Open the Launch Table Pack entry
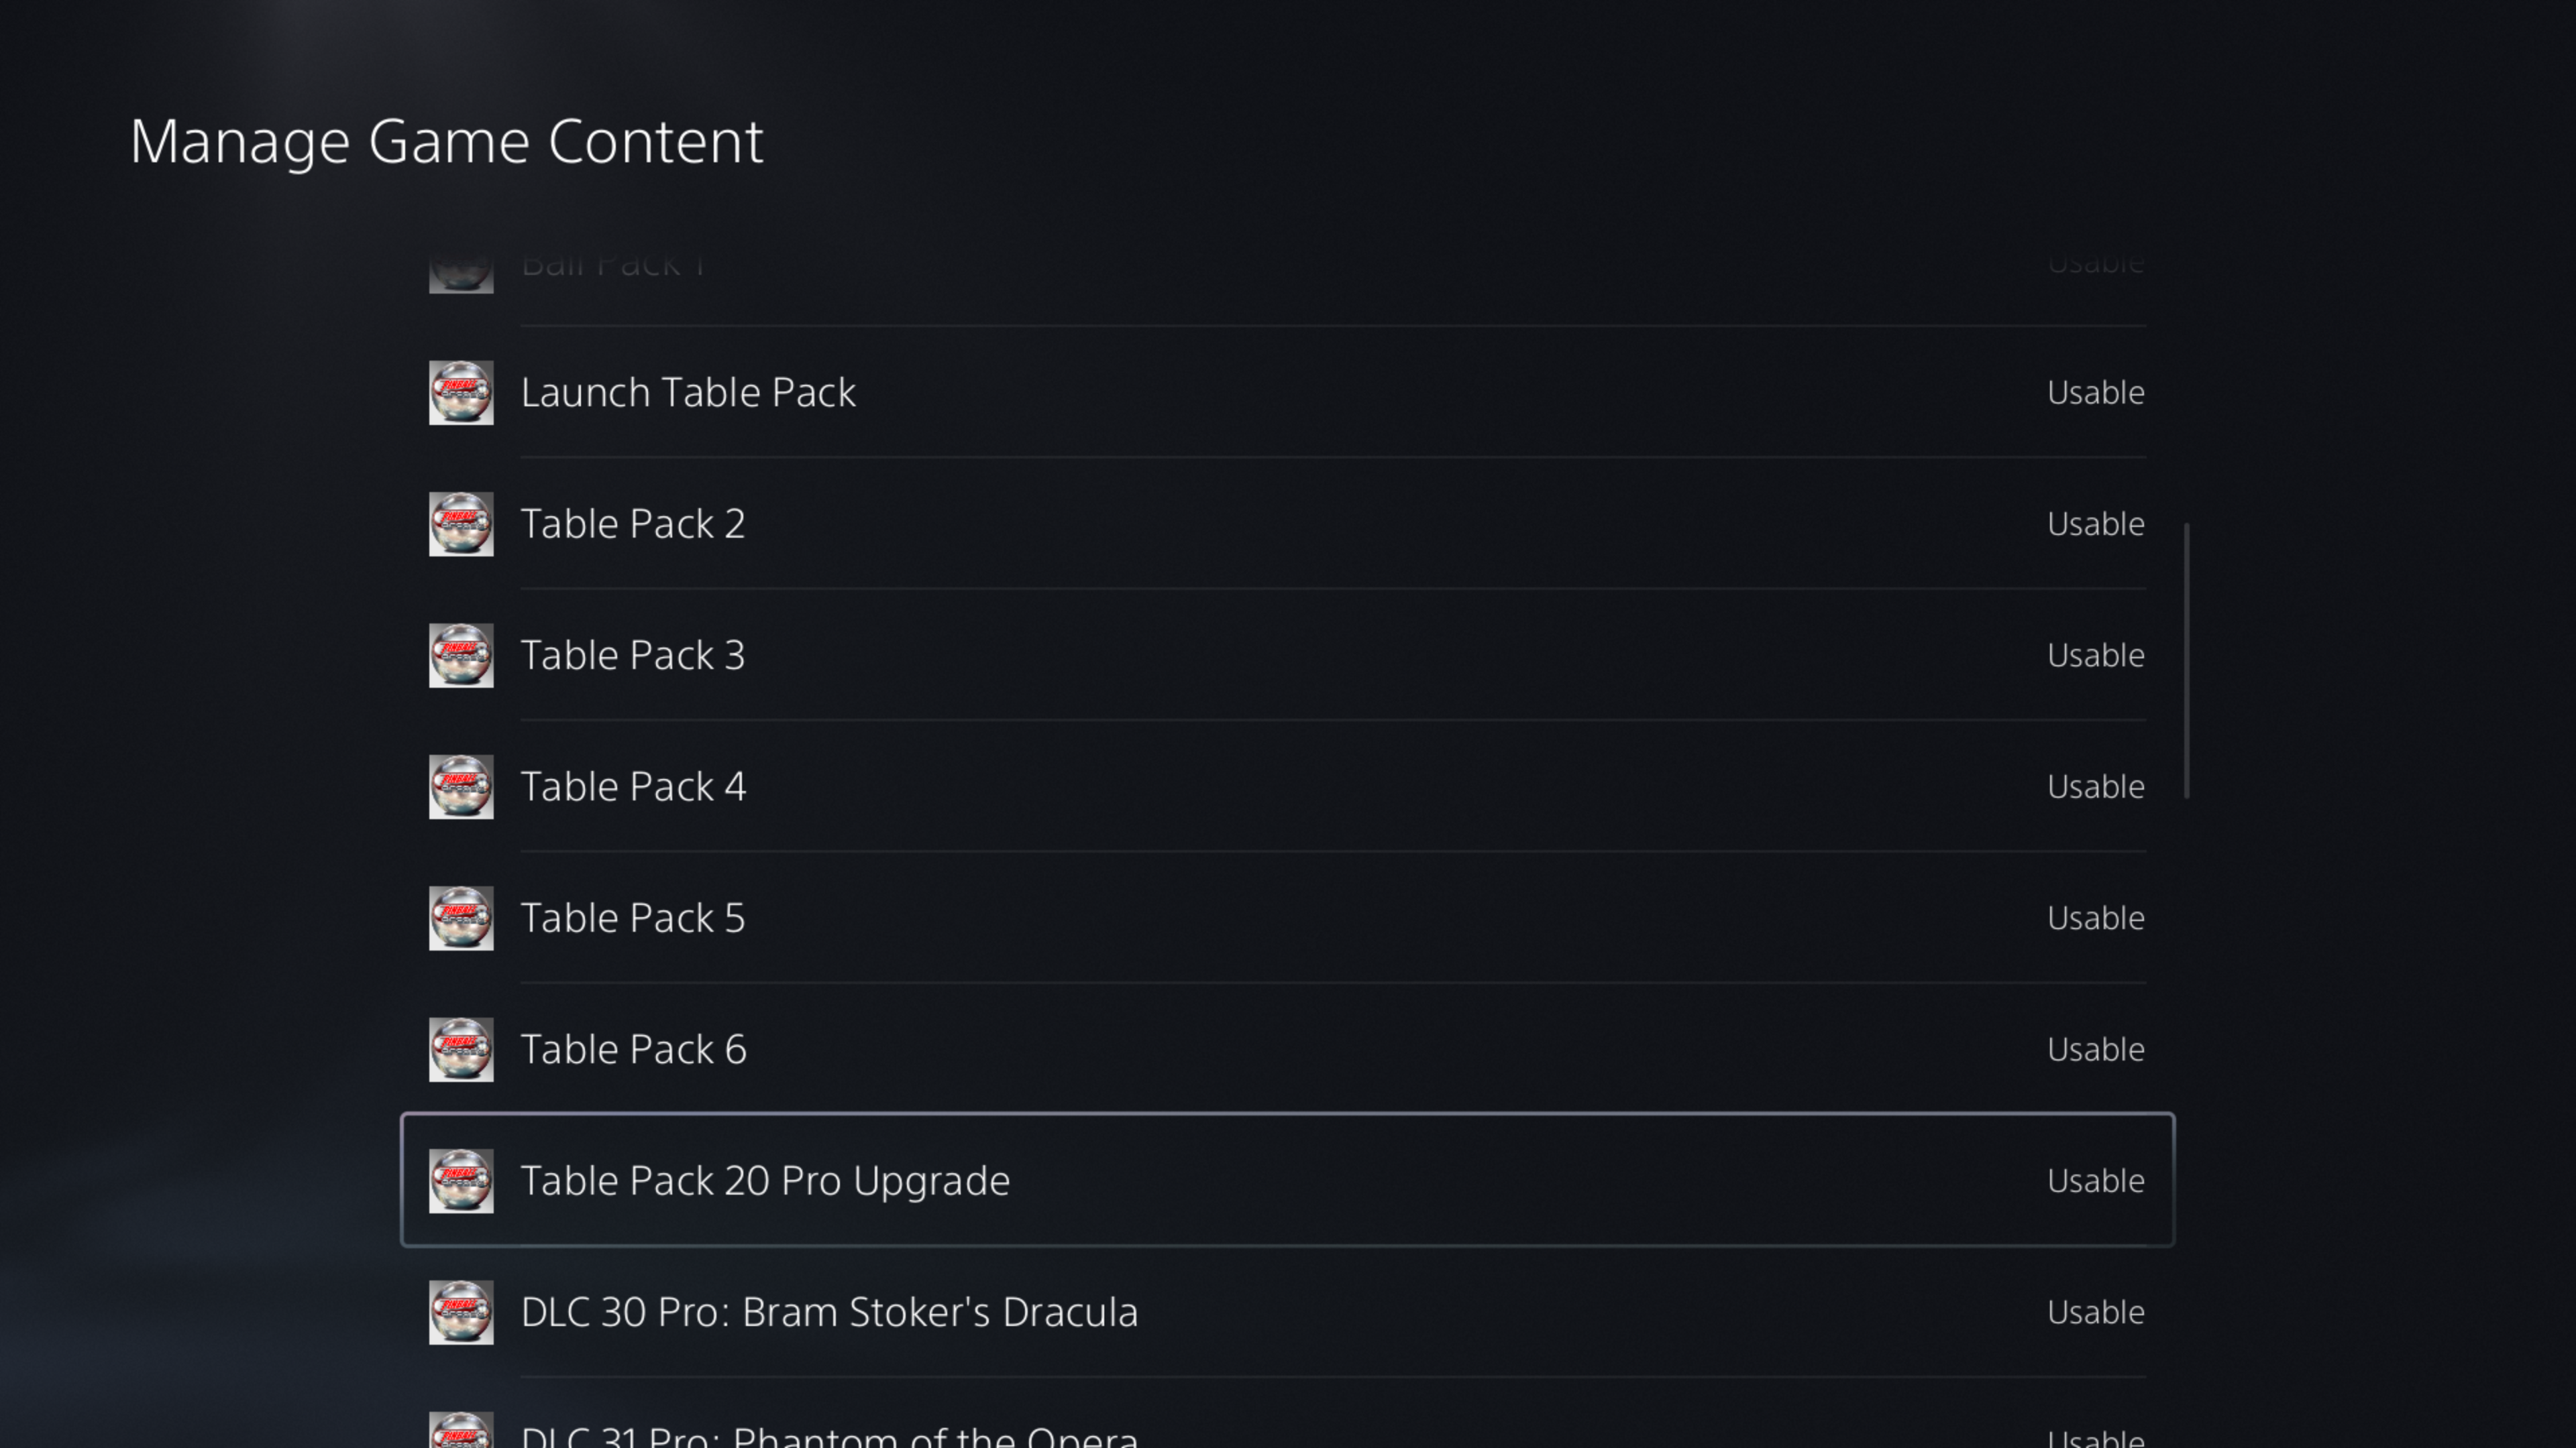The height and width of the screenshot is (1448, 2576). click(x=688, y=393)
